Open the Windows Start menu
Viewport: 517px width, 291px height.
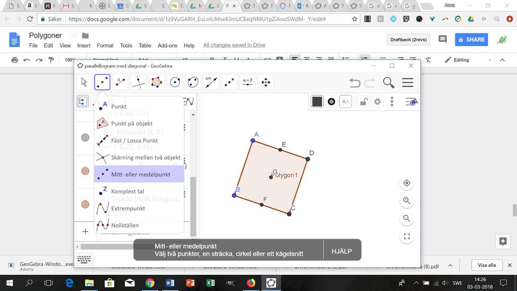9,283
